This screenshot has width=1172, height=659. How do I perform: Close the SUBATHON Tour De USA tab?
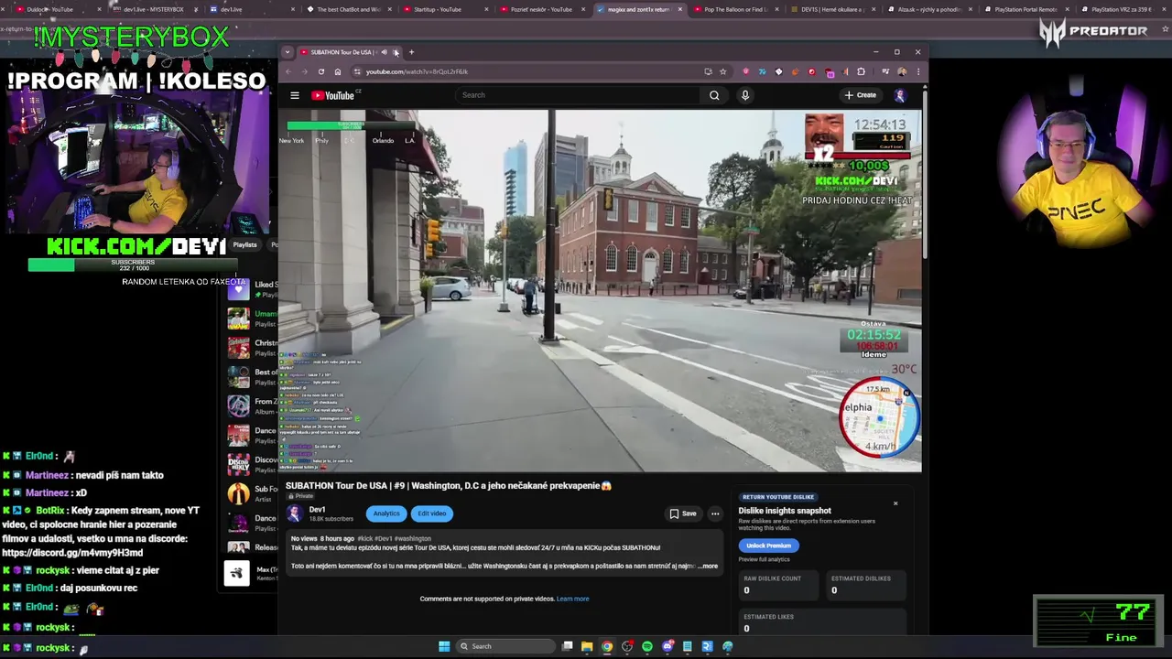396,52
